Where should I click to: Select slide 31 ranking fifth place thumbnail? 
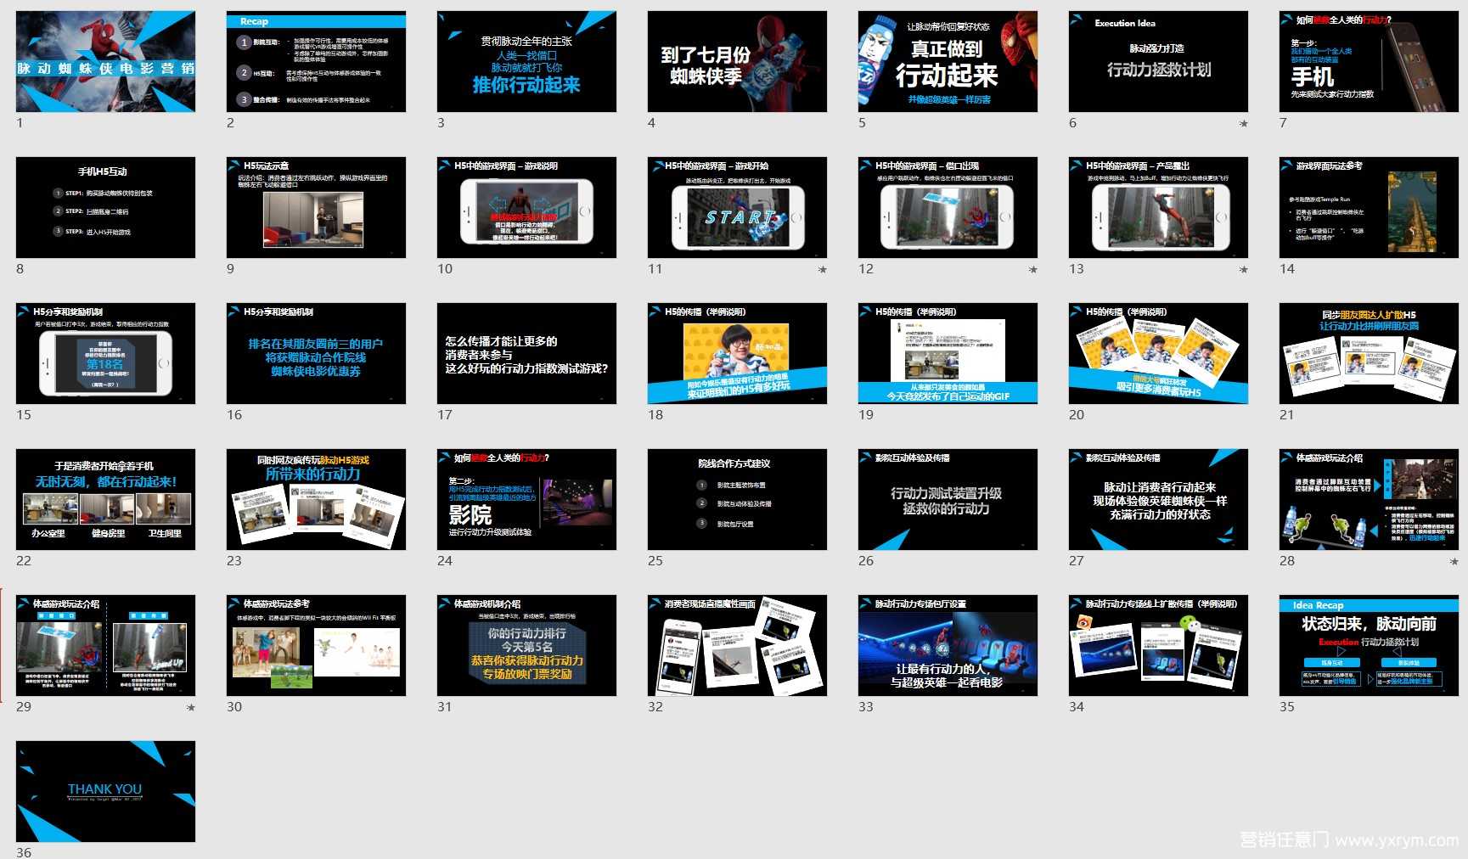526,645
